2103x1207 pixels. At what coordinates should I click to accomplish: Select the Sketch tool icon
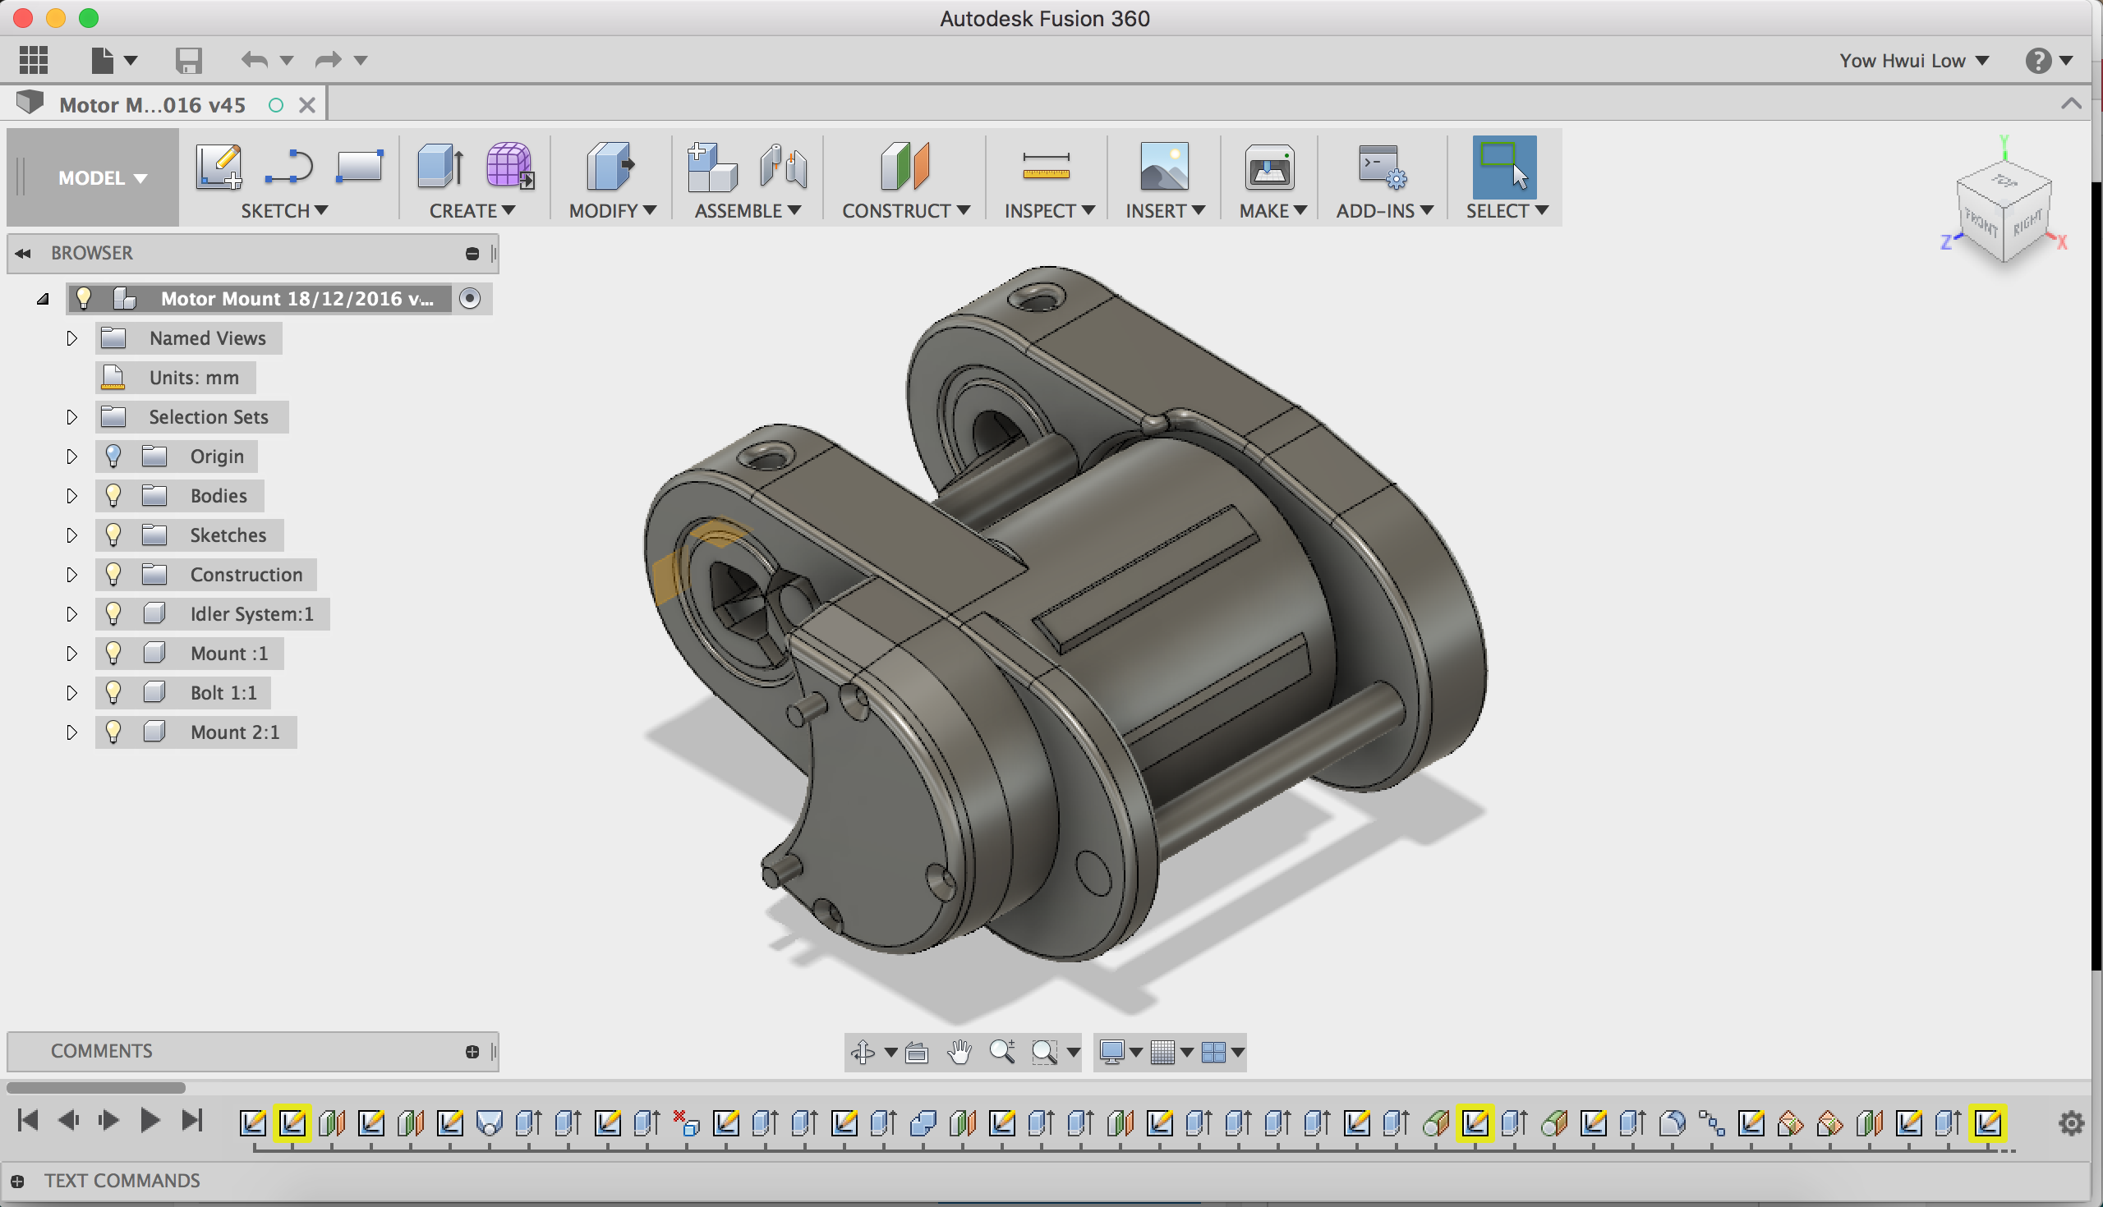(x=218, y=170)
